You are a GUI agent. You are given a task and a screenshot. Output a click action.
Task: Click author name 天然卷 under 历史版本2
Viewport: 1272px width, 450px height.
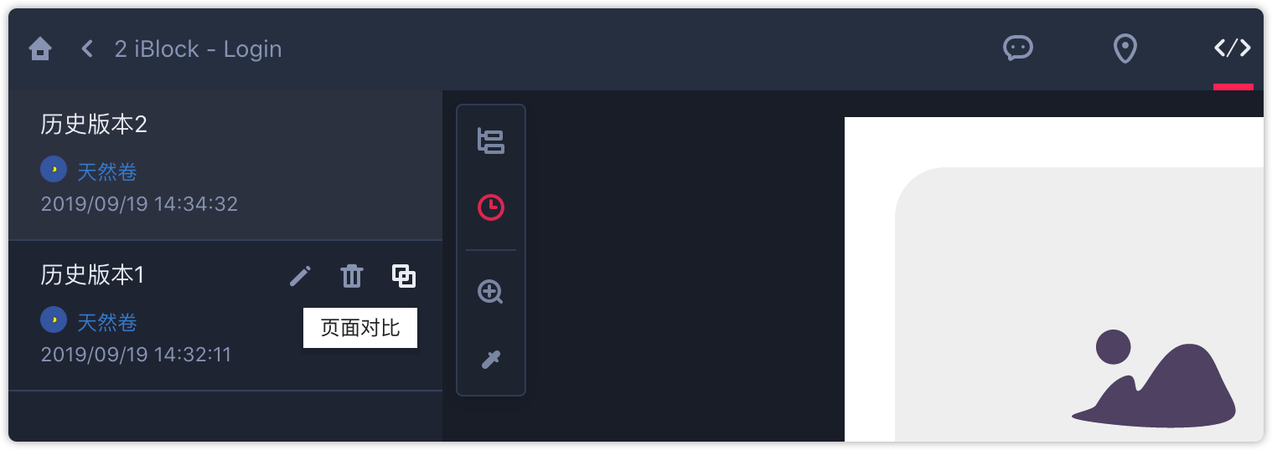[x=107, y=172]
